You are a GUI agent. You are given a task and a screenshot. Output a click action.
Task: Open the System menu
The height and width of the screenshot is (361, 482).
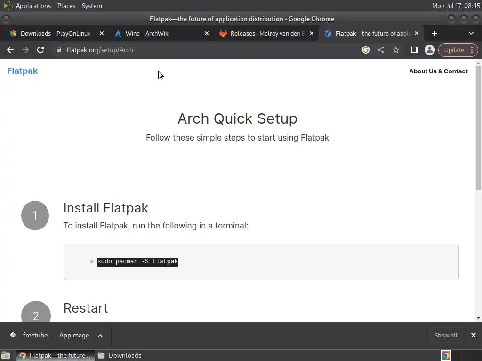[x=92, y=6]
